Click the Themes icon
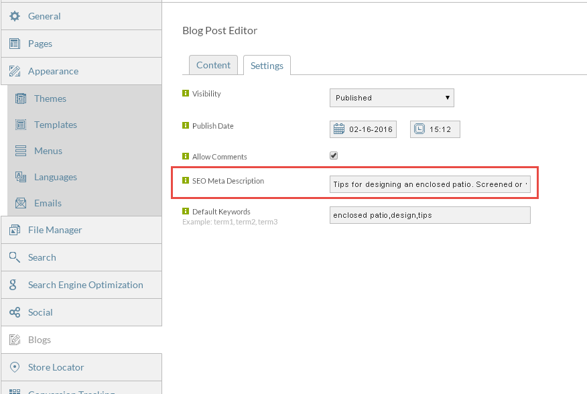Screen dimensions: 587x394 tap(21, 98)
